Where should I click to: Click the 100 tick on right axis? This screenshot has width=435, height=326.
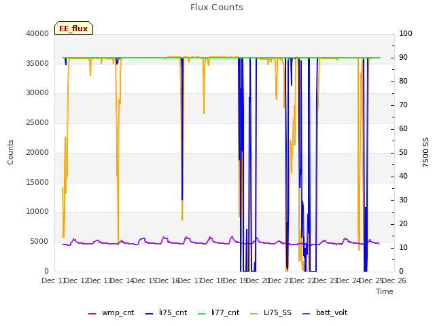tap(406, 33)
